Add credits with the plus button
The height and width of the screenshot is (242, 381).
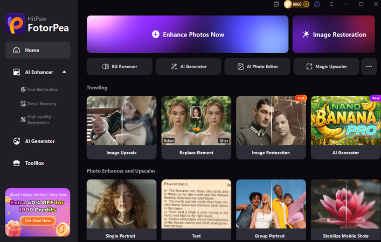click(x=306, y=4)
